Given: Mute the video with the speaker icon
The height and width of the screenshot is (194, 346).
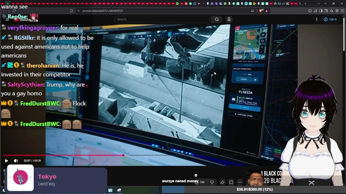Looking at the screenshot, I should click(x=16, y=161).
